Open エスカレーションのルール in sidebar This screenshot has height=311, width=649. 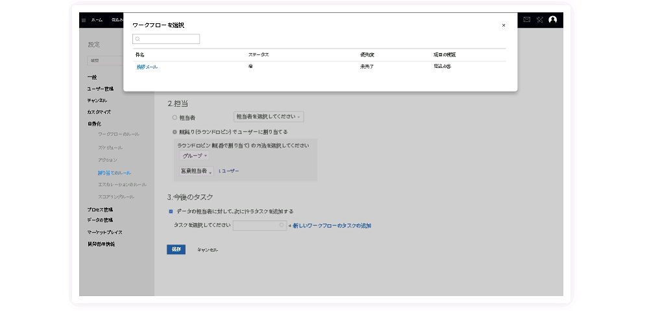coord(122,185)
